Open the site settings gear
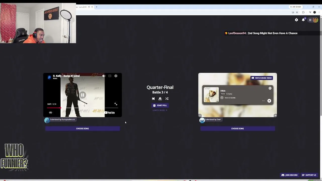 (297, 20)
